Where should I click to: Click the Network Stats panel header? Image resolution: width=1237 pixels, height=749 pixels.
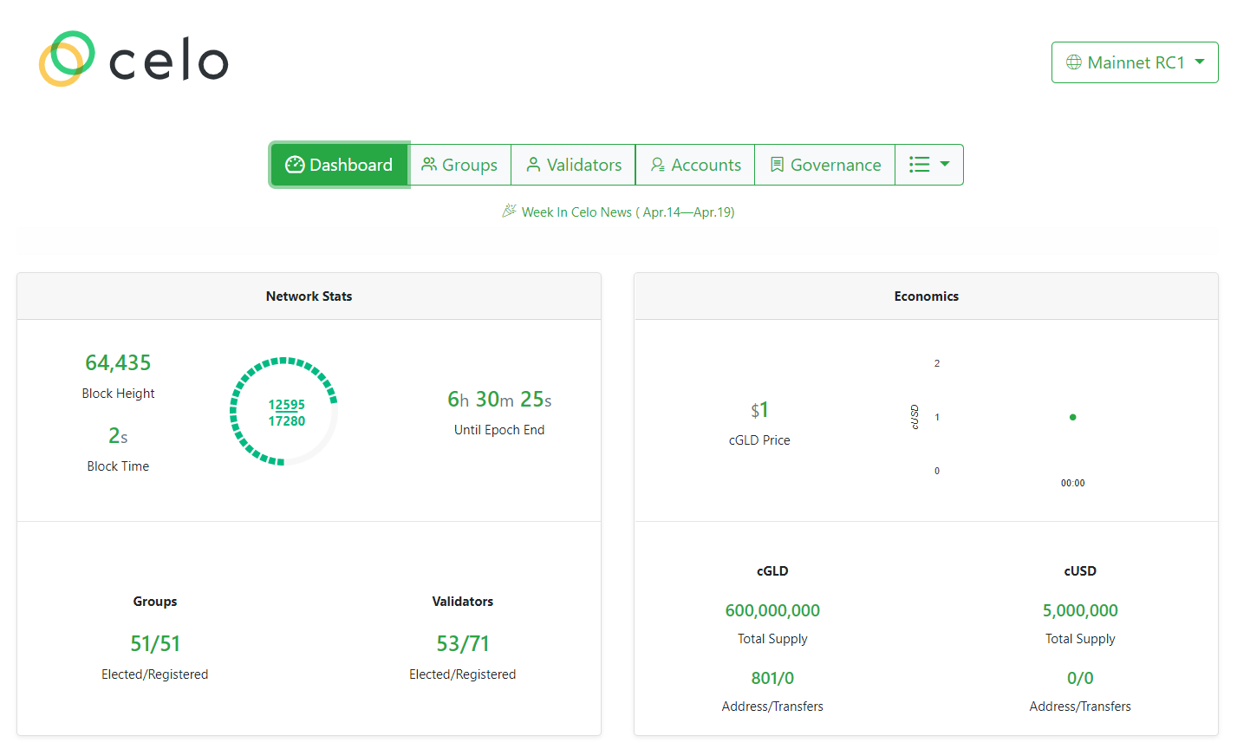tap(309, 296)
